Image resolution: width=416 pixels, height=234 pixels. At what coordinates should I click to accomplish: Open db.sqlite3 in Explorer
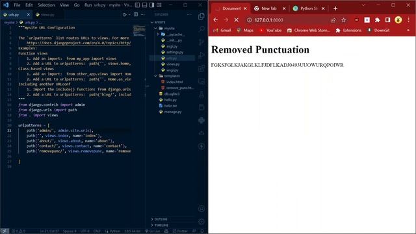coord(172,94)
